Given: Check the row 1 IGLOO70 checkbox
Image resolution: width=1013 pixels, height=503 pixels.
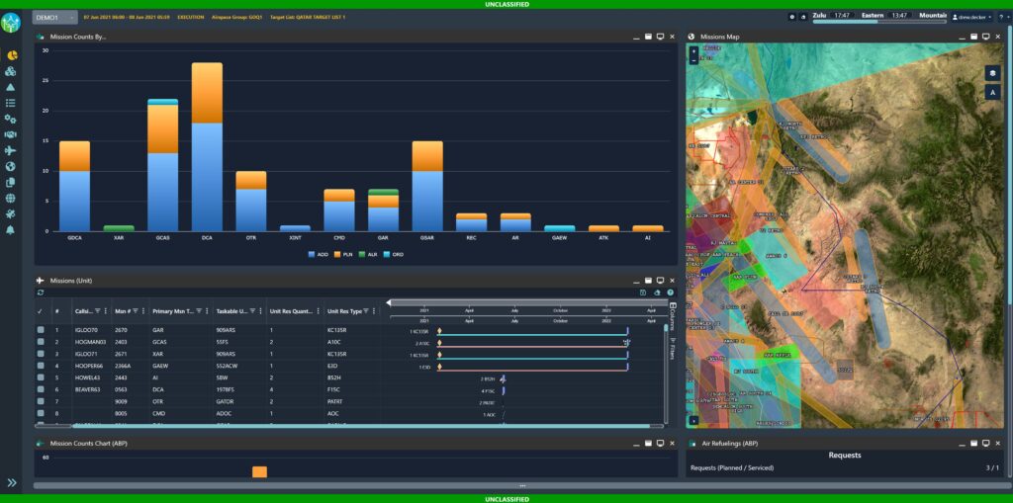Looking at the screenshot, I should click(x=41, y=329).
